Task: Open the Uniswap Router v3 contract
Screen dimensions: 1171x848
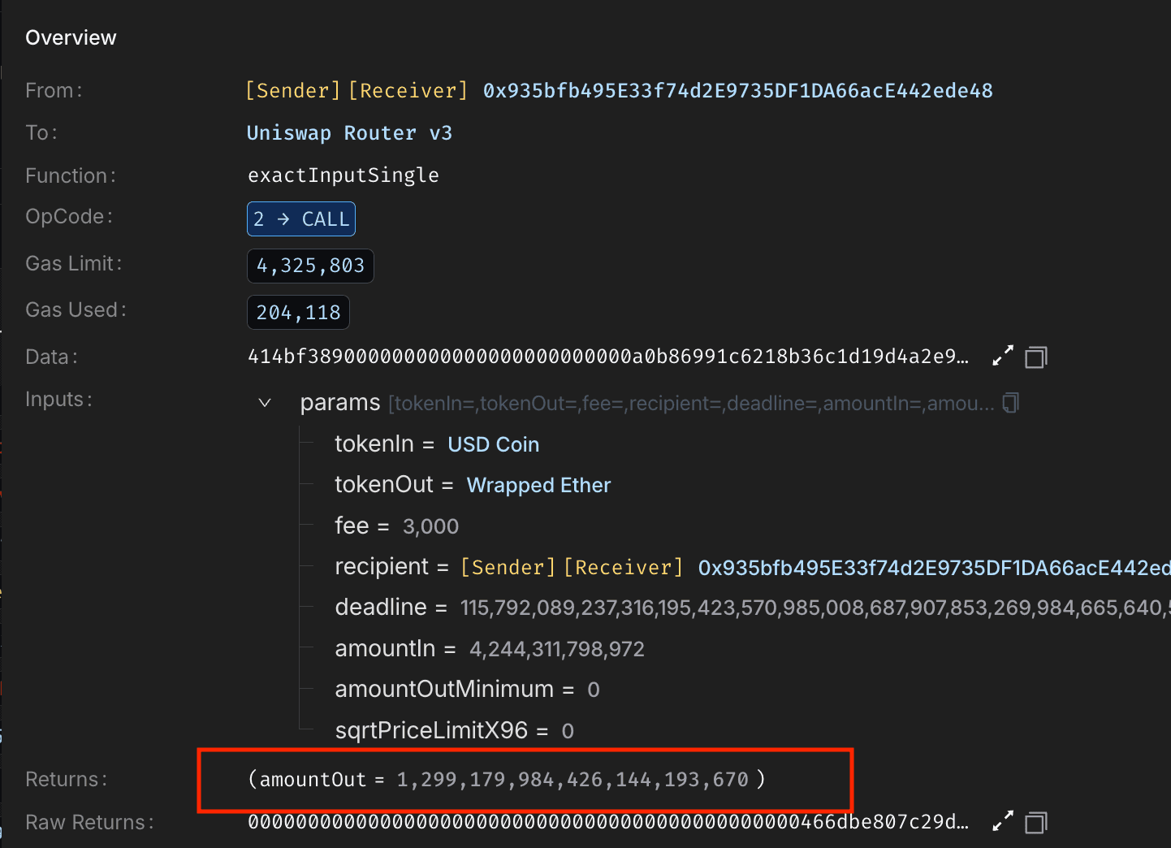Action: (349, 132)
